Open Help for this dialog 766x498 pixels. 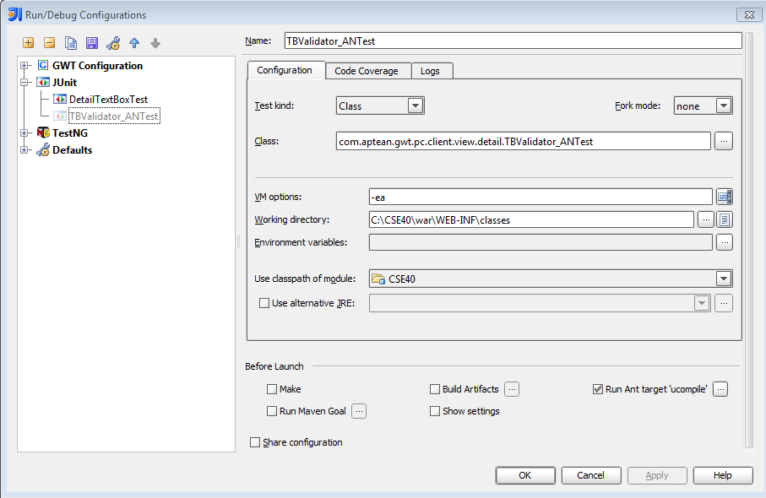click(x=723, y=475)
